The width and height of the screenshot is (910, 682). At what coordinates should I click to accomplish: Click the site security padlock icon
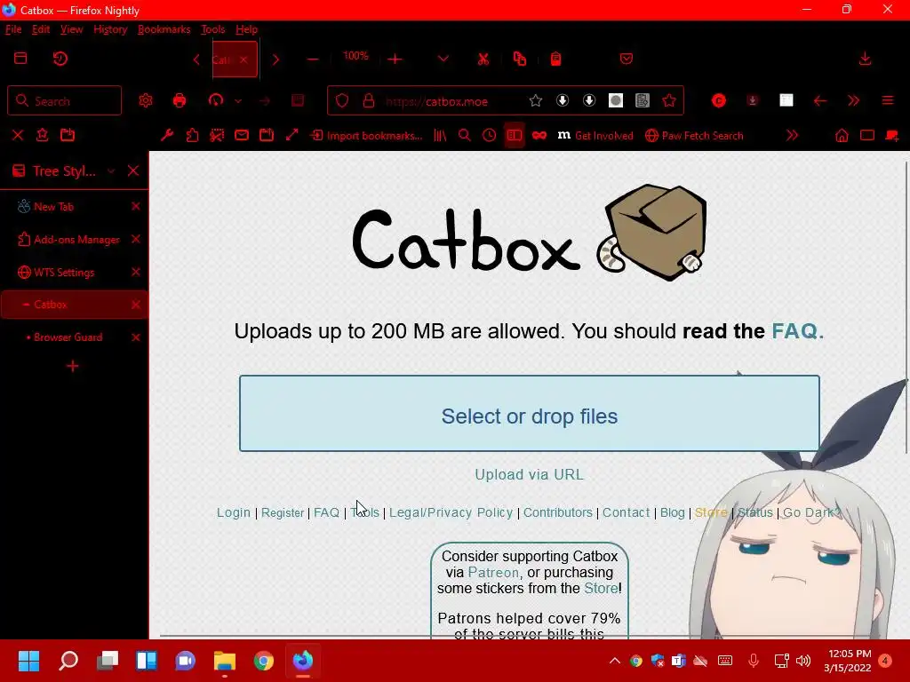pos(369,101)
